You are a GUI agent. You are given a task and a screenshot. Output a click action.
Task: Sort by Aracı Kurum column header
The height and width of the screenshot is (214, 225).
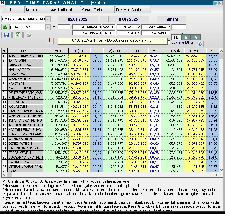(x=25, y=51)
